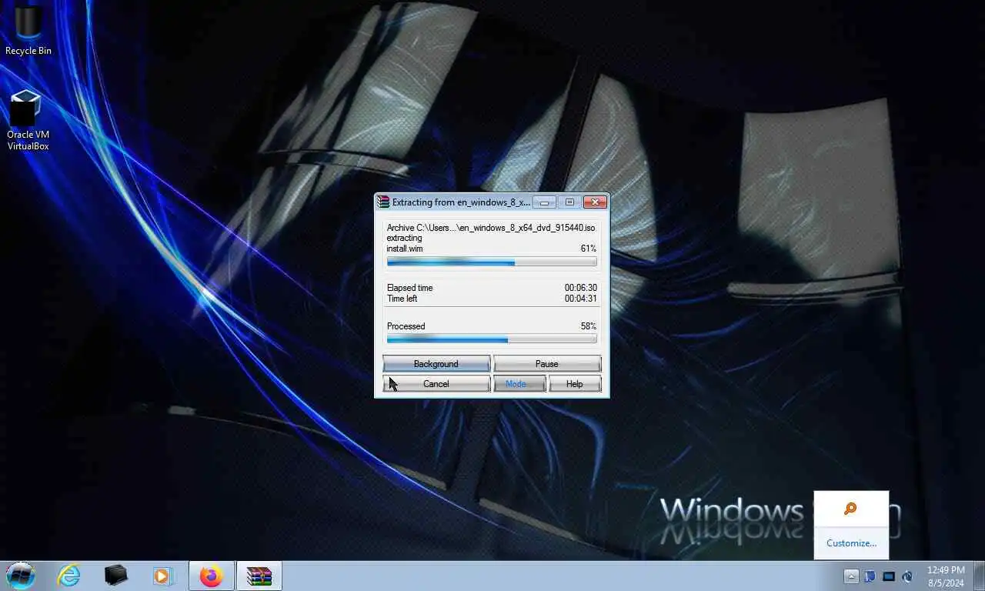Open Windows Media Player from the taskbar
Screen dimensions: 985x591
[162, 576]
